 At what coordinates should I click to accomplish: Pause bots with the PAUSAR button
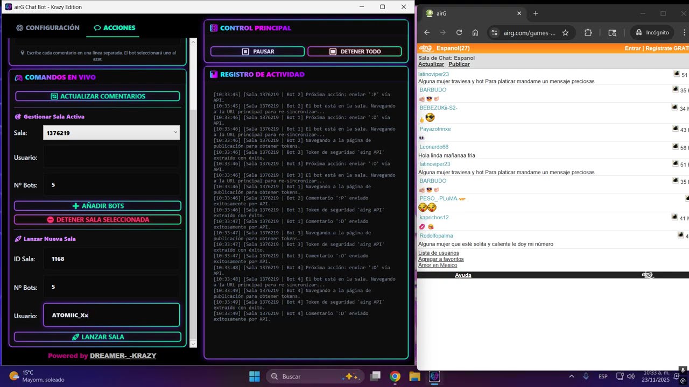(x=257, y=52)
